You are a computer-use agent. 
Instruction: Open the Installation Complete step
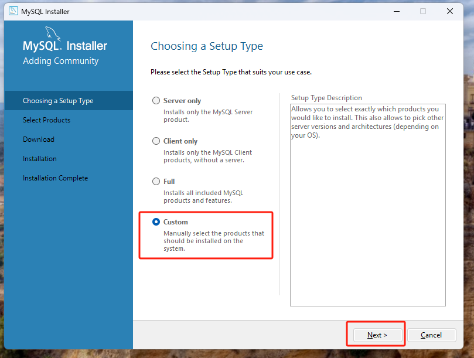[x=55, y=178]
